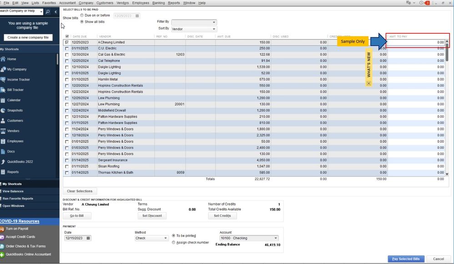Viewport: 454px width, 264px height.
Task: Check the Cal Telephone bill
Action: pos(67,61)
